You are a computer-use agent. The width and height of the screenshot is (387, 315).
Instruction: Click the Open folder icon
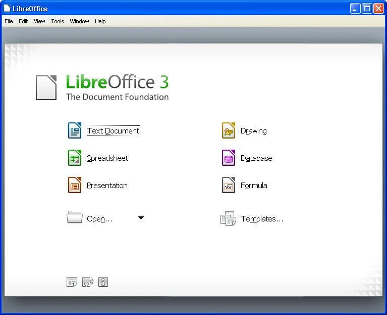(x=75, y=217)
